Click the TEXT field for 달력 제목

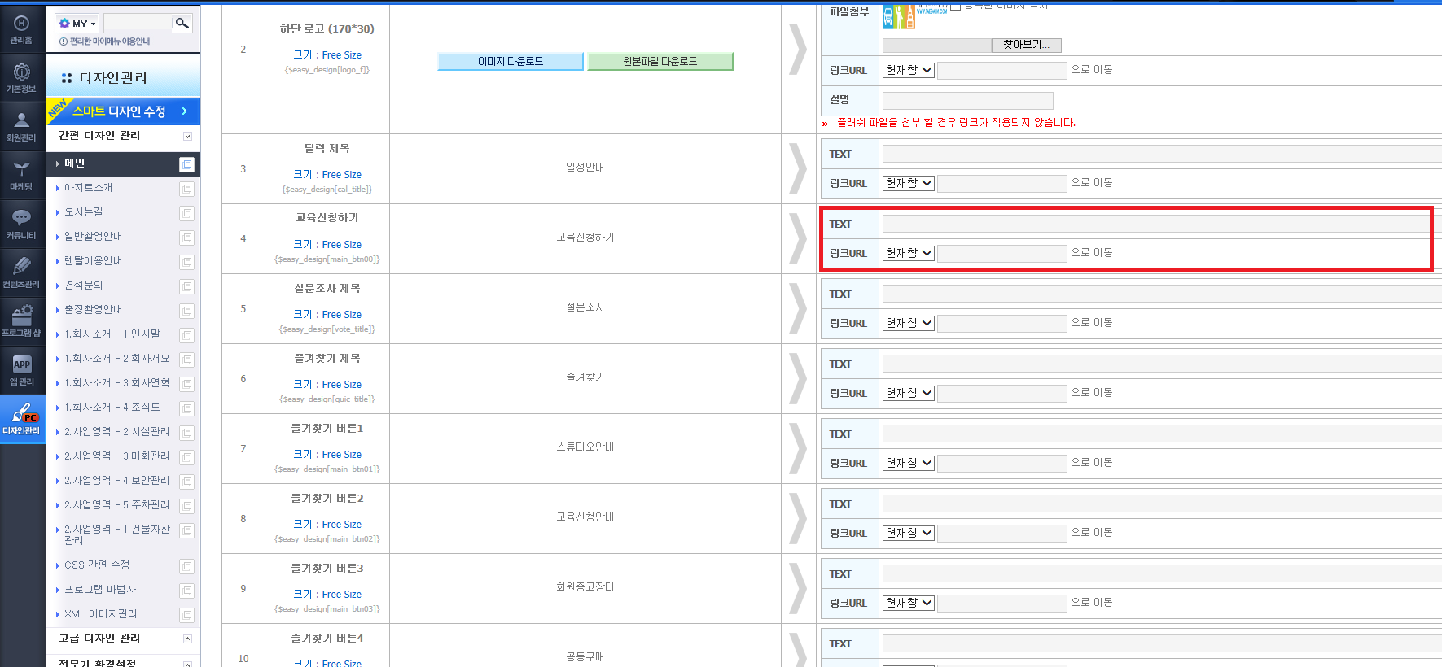(1162, 154)
